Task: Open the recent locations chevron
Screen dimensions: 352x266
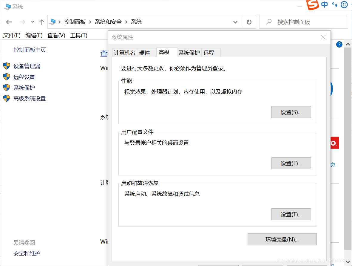Action: pos(32,22)
